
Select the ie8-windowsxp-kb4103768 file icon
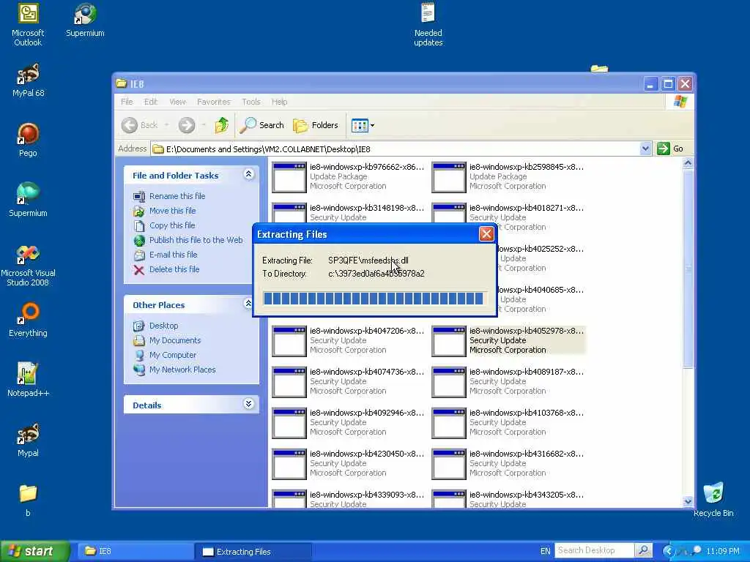(448, 423)
